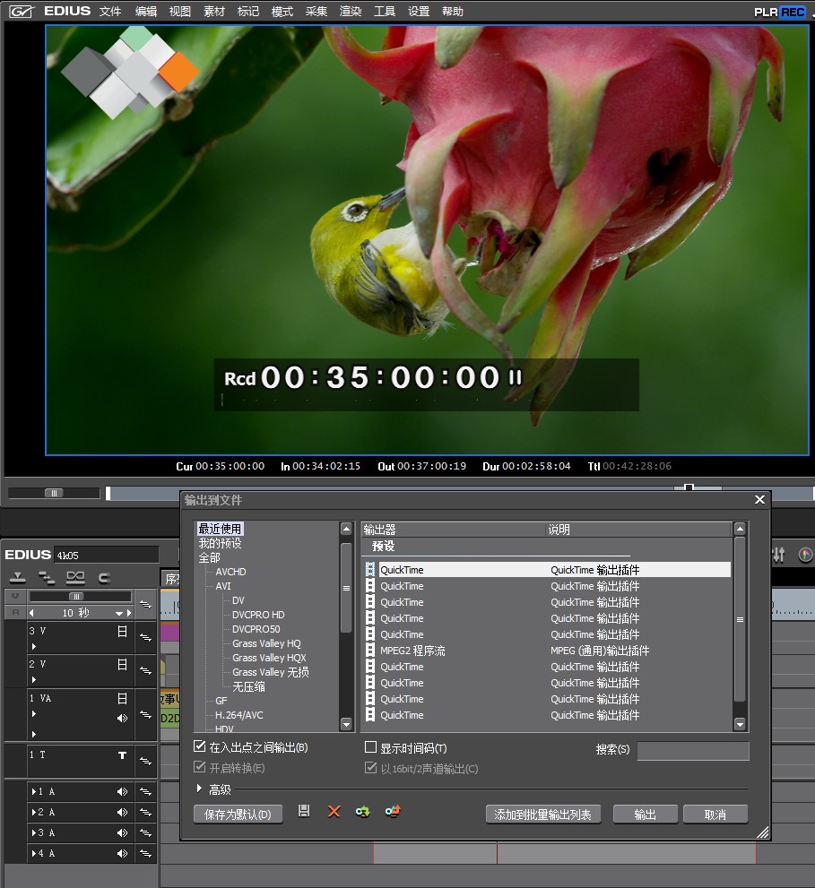This screenshot has height=888, width=815.
Task: Toggle video mute on track 3 V
Action: [122, 631]
